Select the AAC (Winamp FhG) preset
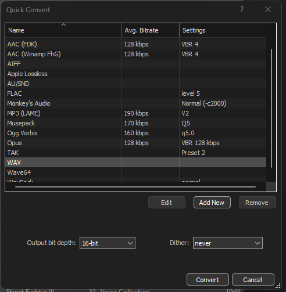Screen dimensions: 286x292 pyautogui.click(x=135, y=54)
